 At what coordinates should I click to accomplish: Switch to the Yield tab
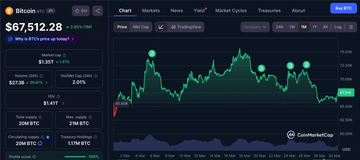click(x=199, y=11)
